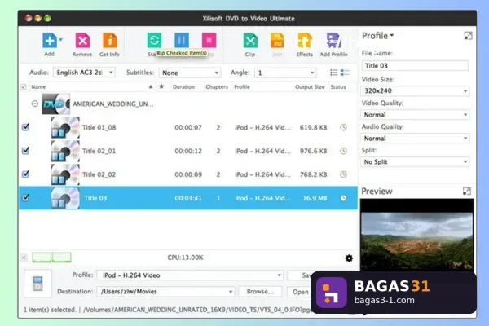
Task: Uncheck the Title 02_01 checkbox
Action: click(x=25, y=151)
